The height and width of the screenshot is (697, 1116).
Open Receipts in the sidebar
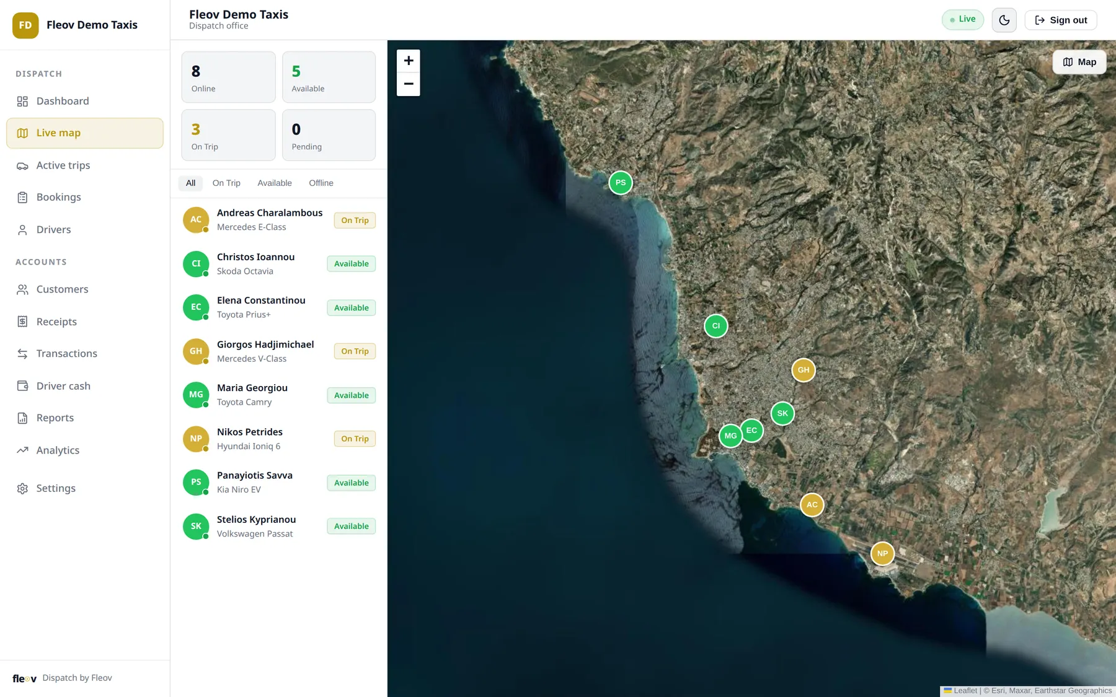pyautogui.click(x=85, y=322)
